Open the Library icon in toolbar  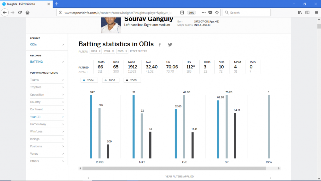tap(300, 13)
